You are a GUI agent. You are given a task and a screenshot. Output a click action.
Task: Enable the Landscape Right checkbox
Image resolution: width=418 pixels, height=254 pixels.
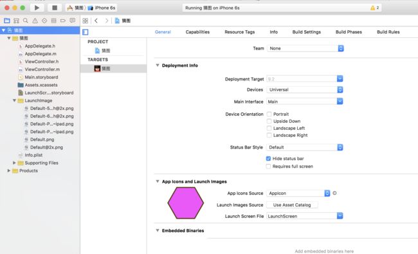tap(269, 135)
